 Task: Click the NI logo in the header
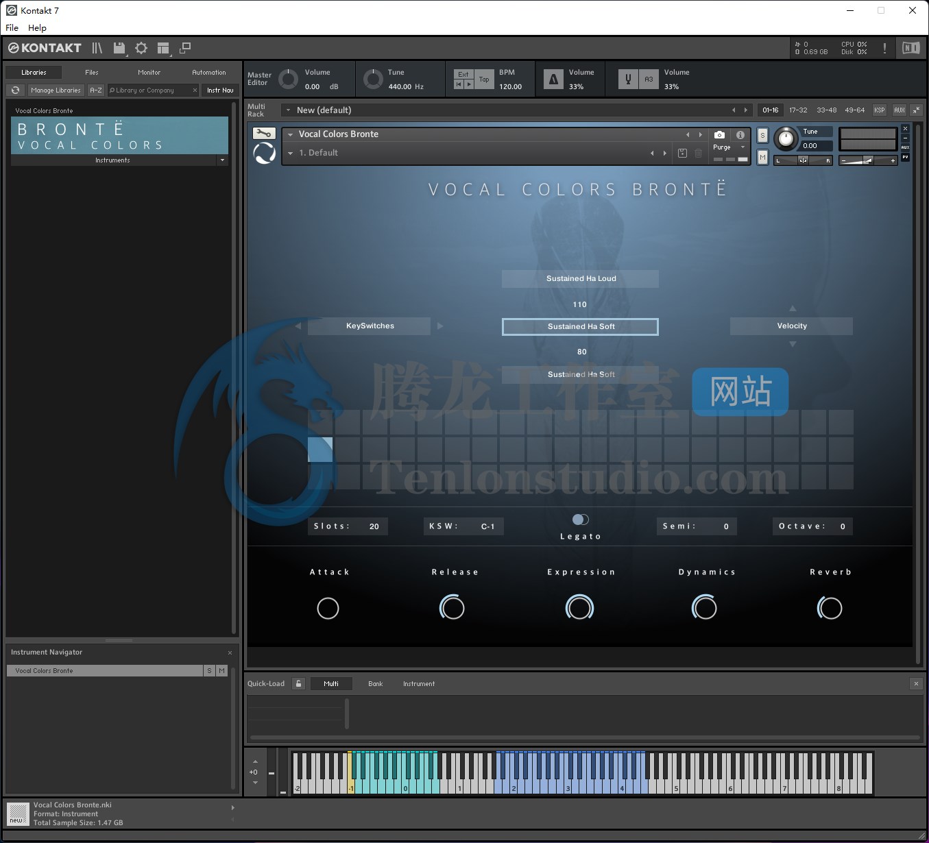[910, 48]
